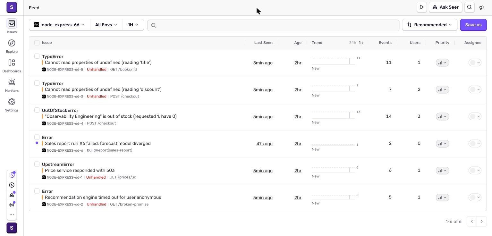Viewport: 492px width, 236px height.
Task: Check the TypeError 'title' issue checkbox
Action: click(37, 56)
